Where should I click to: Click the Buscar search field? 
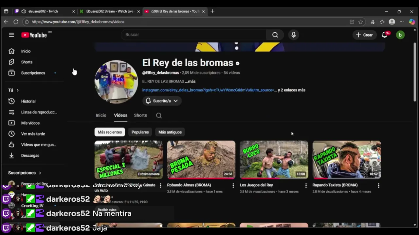click(x=194, y=35)
